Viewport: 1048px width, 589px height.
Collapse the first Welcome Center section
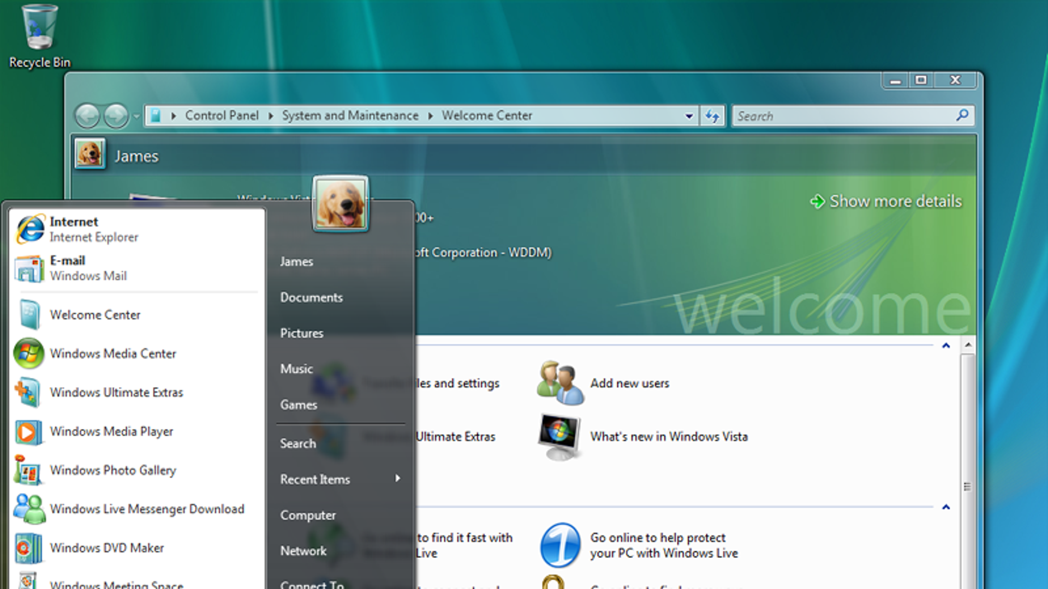click(x=946, y=345)
